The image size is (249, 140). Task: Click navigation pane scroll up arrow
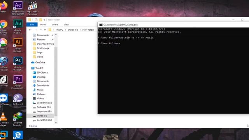pyautogui.click(x=56, y=35)
